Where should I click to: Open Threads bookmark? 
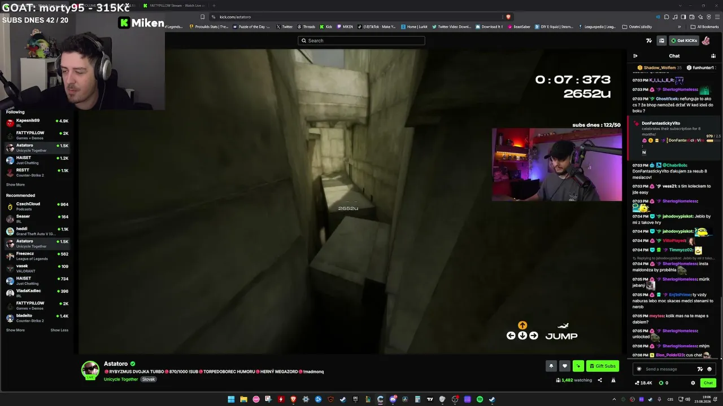coord(306,27)
